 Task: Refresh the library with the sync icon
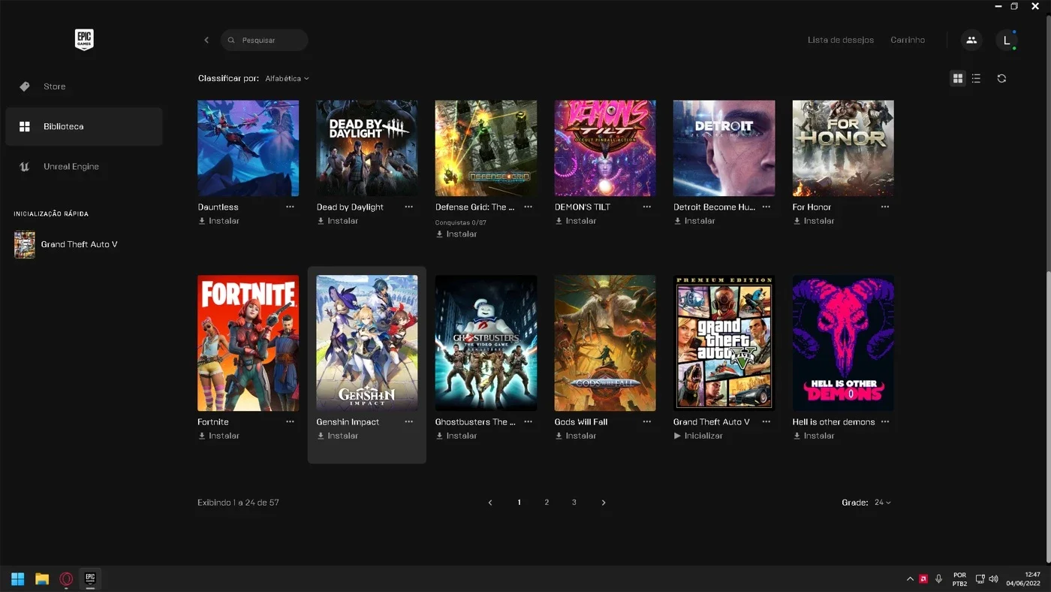(1001, 78)
